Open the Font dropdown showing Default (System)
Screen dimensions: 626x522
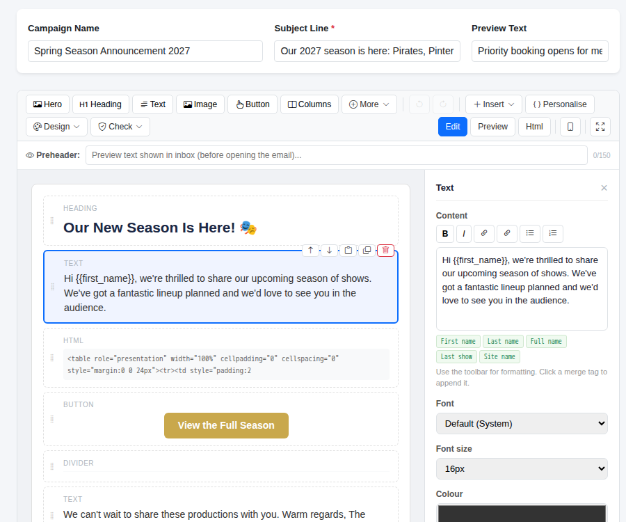click(x=522, y=423)
